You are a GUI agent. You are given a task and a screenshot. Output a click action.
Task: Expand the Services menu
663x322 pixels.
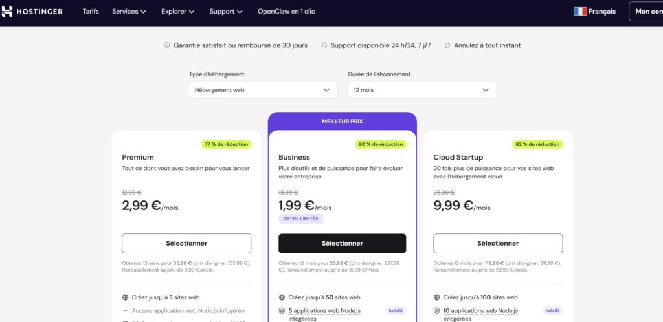[129, 12]
